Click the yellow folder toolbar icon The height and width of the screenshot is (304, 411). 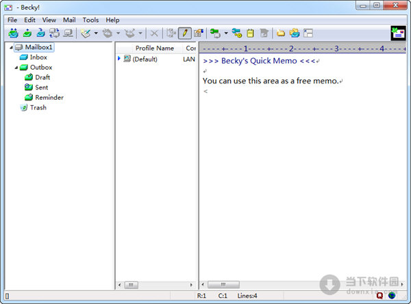[281, 33]
